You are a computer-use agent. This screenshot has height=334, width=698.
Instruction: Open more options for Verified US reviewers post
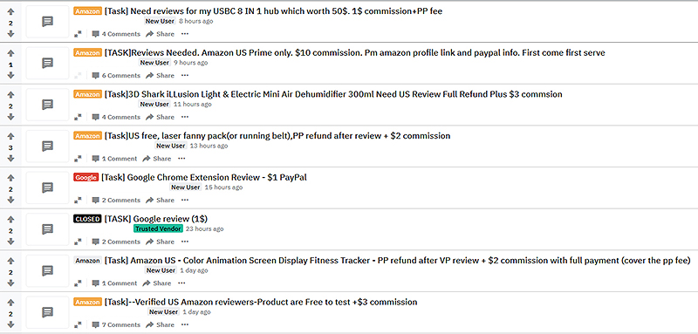point(185,324)
